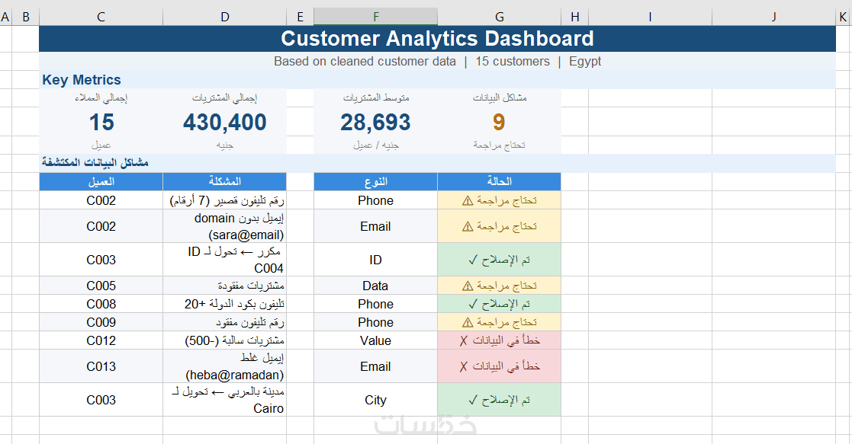This screenshot has width=852, height=444.
Task: Click the 430,400 total purchases value
Action: click(x=224, y=122)
